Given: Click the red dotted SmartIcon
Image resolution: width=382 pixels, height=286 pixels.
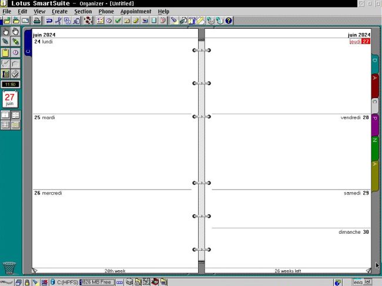Looking at the screenshot, I should point(88,21).
